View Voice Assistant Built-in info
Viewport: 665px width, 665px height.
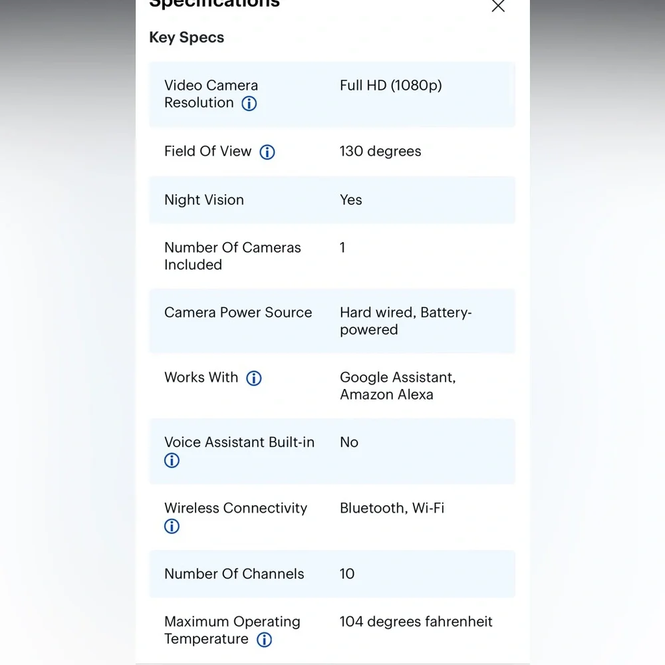172,460
